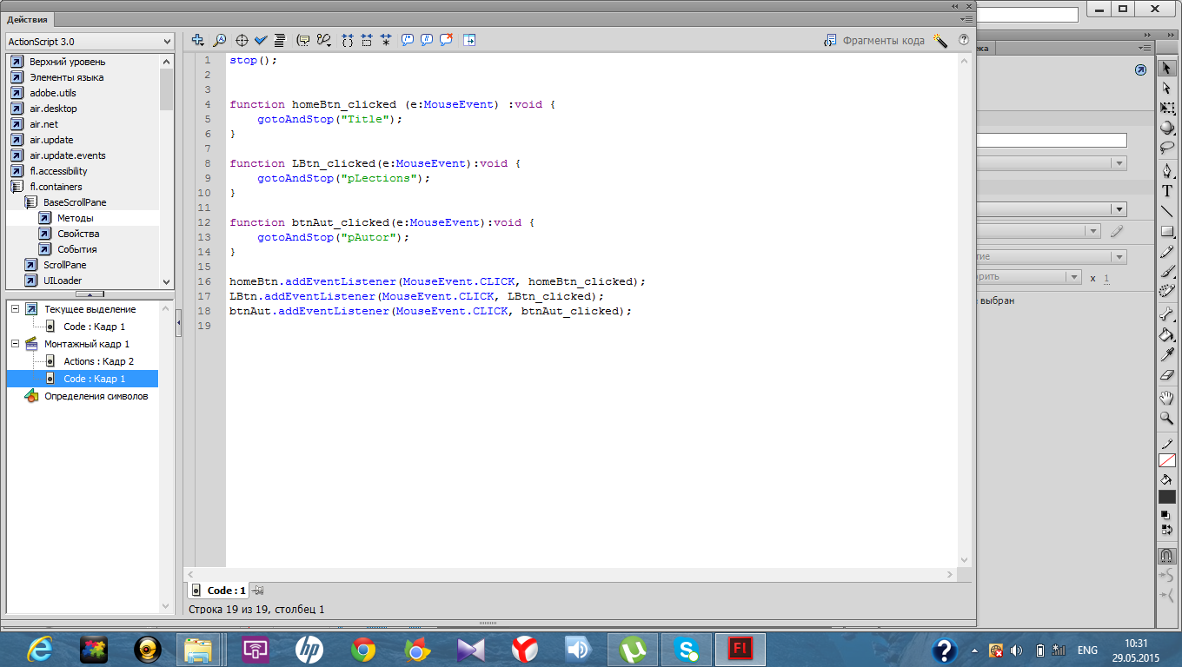Open Skype from the Windows taskbar
The width and height of the screenshot is (1182, 667).
point(687,649)
